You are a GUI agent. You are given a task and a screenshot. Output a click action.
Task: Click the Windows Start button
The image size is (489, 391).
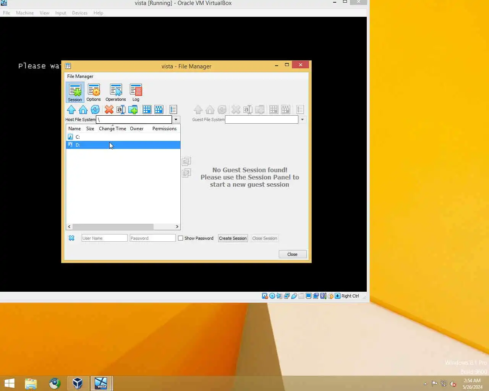coord(9,383)
